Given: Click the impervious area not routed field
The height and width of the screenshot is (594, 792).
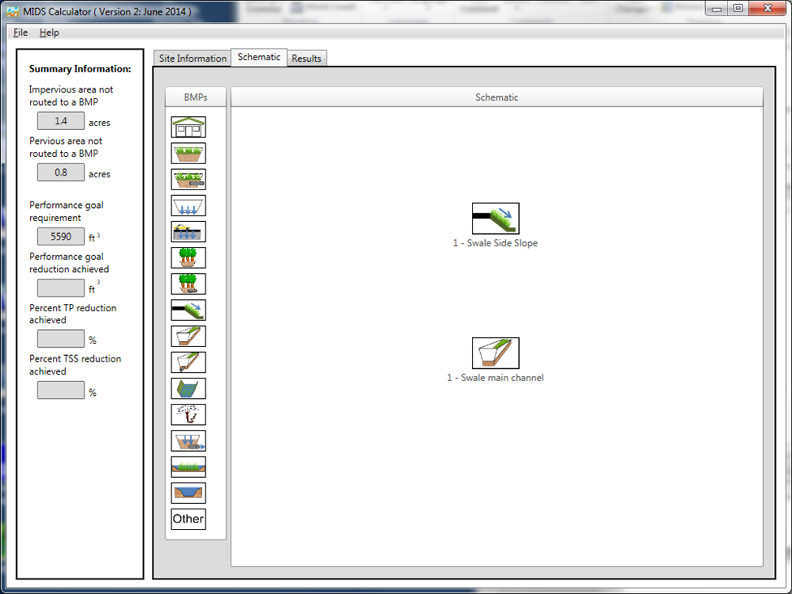Looking at the screenshot, I should click(x=61, y=121).
